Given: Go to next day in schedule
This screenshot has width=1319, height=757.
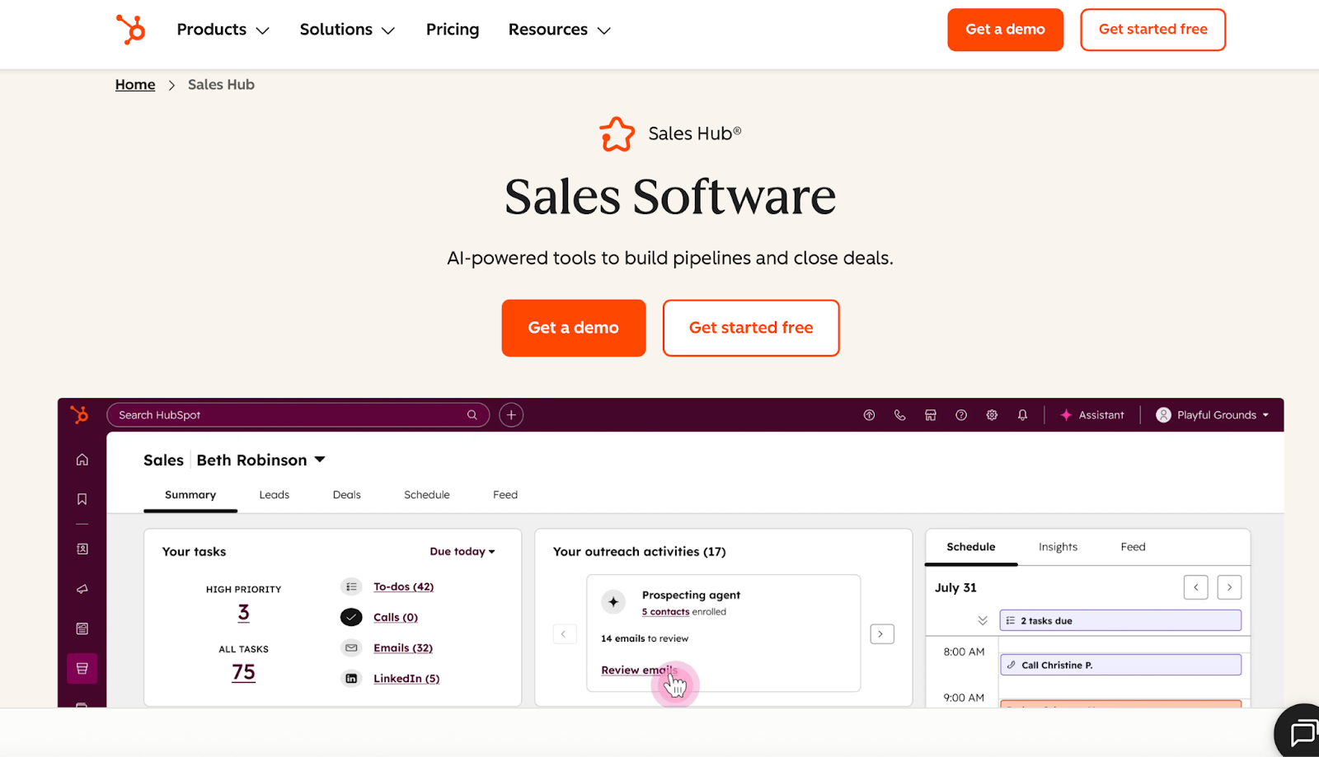Looking at the screenshot, I should click(1229, 587).
